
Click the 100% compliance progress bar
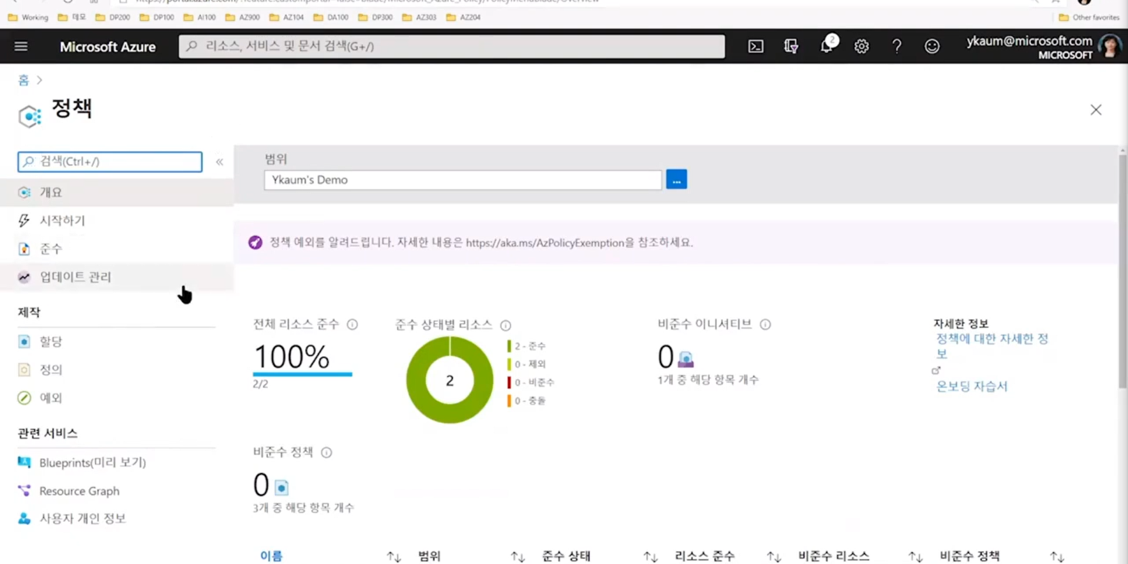pos(303,374)
